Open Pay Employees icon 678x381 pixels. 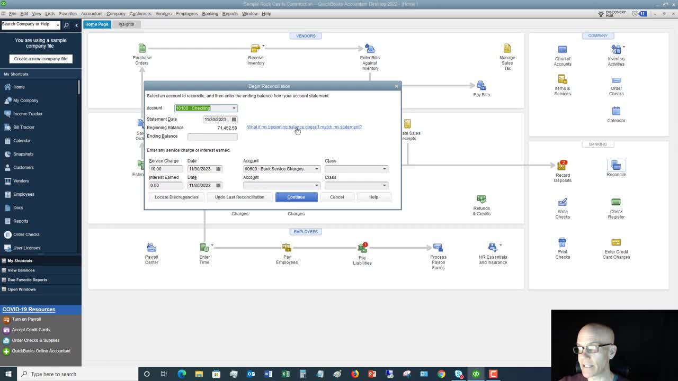(287, 248)
